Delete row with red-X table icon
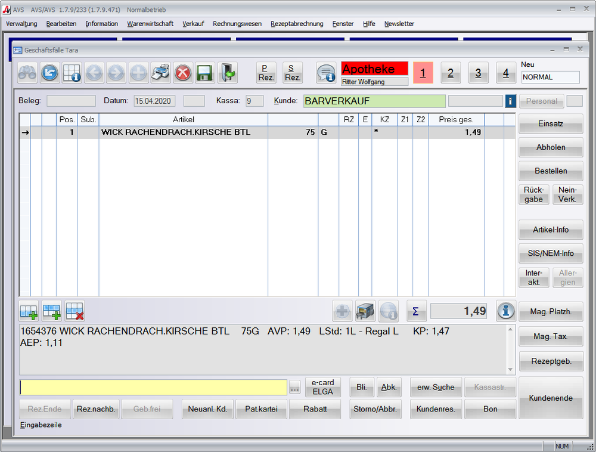The width and height of the screenshot is (596, 452). pyautogui.click(x=74, y=311)
